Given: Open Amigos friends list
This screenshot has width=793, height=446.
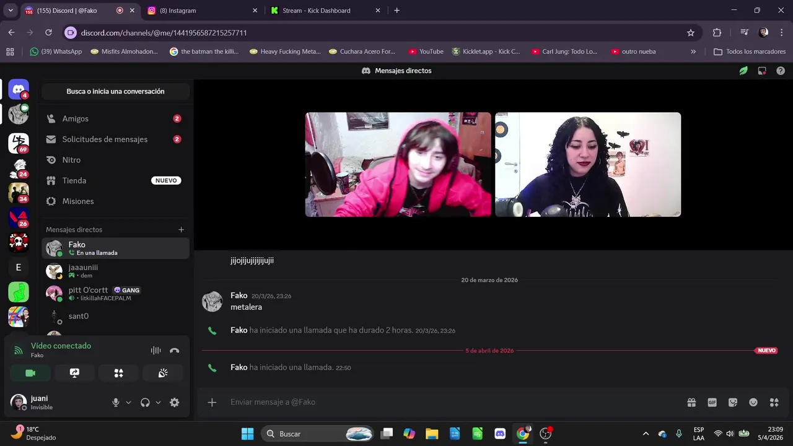Looking at the screenshot, I should [x=115, y=118].
